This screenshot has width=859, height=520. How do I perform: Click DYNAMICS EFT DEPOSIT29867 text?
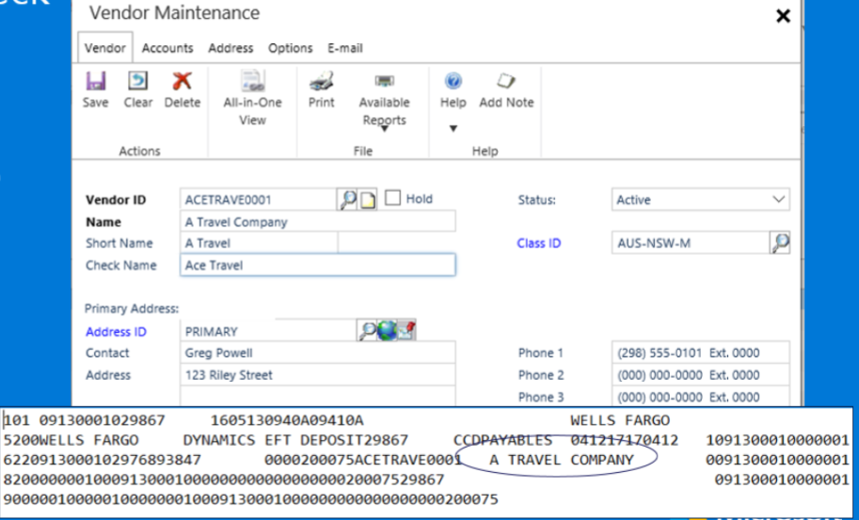[x=295, y=440]
